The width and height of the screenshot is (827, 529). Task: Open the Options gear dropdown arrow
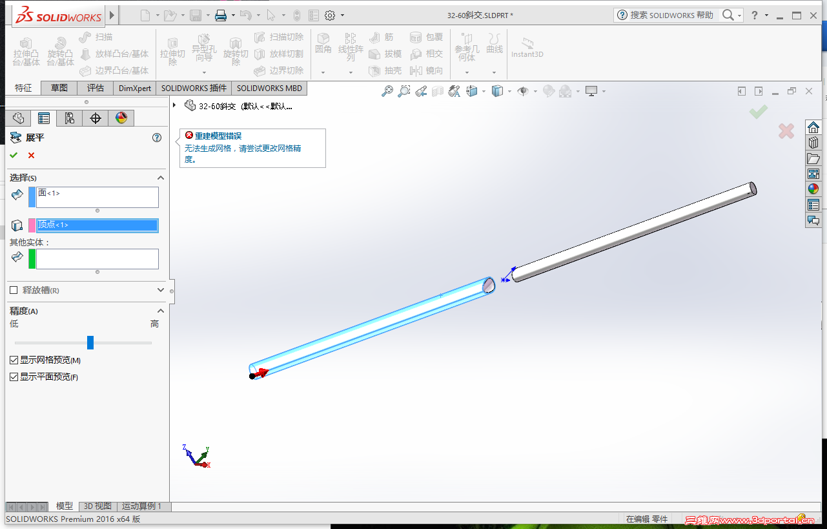[x=342, y=16]
